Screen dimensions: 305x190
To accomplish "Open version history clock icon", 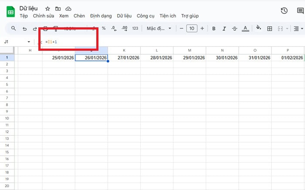I will pos(284,11).
